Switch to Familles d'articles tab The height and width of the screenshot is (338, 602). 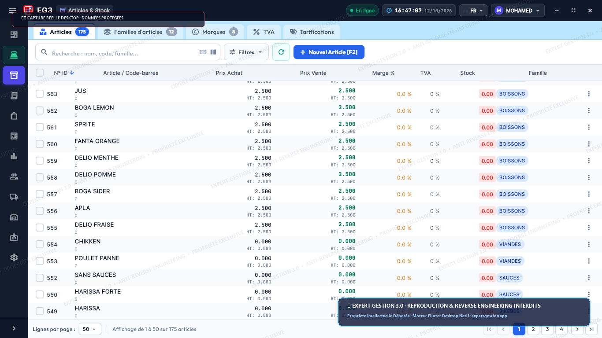pos(140,32)
